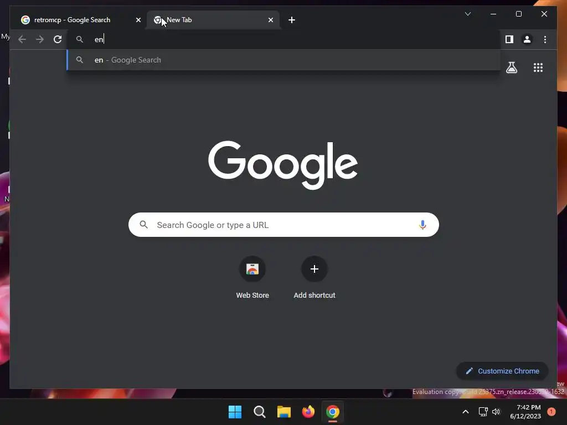Open the volume tray icon
The image size is (567, 425).
point(496,412)
